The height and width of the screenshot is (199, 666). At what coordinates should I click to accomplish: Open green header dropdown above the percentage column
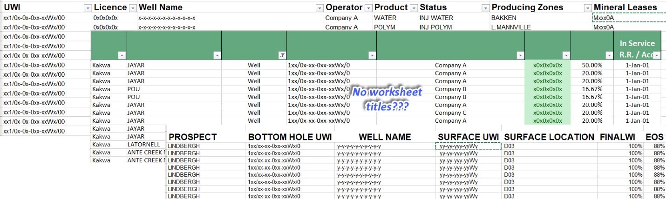point(610,55)
